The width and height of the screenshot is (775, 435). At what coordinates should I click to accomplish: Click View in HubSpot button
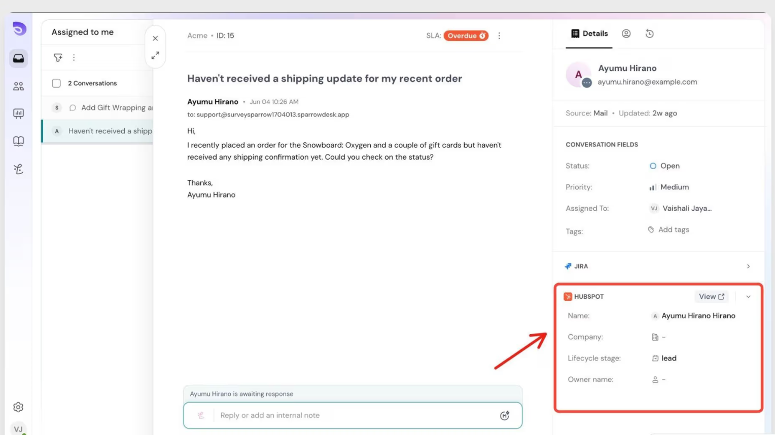712,297
